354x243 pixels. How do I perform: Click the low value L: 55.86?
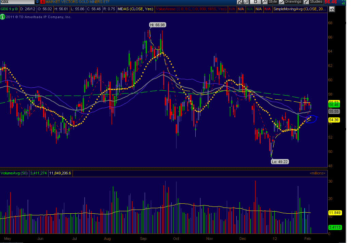(77, 9)
